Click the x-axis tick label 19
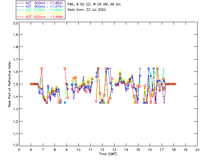Viewport: 203px width, 162px height. (x=186, y=150)
